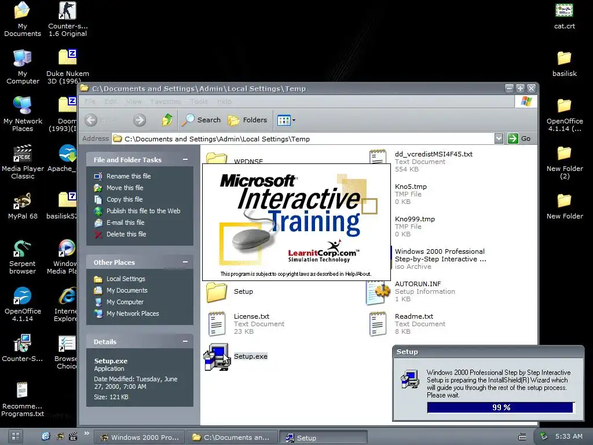Image resolution: width=593 pixels, height=445 pixels.
Task: Open Counter-S... installer icon on desktop
Action: coord(23,348)
